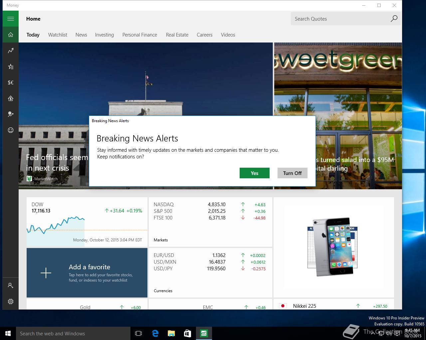Click the search magnifier icon
426x340 pixels.
click(x=394, y=19)
